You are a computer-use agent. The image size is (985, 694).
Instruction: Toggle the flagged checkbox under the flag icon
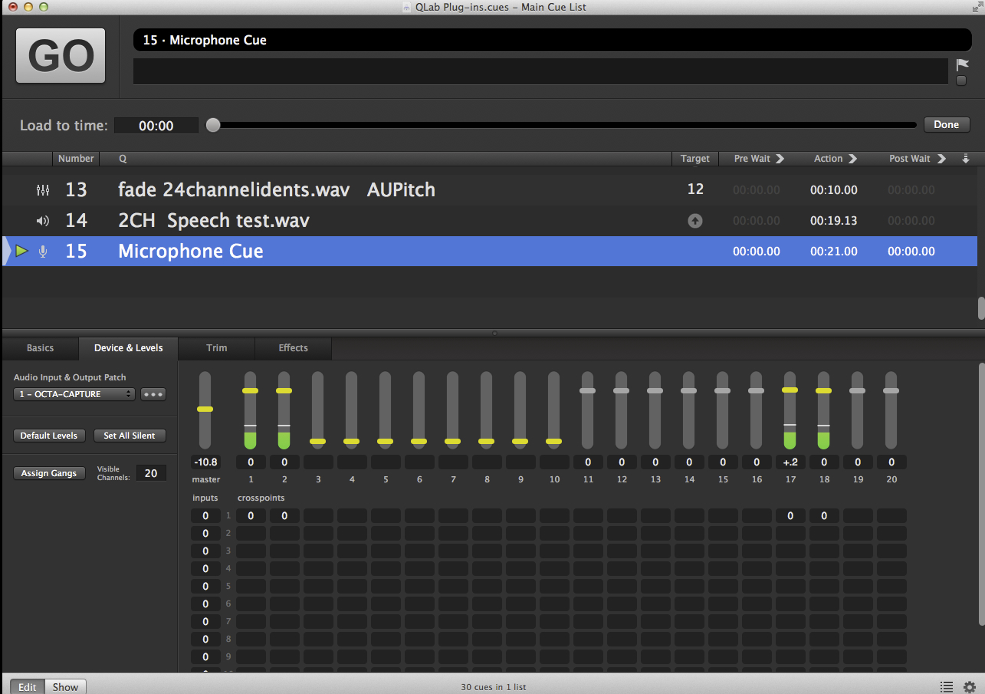point(961,81)
